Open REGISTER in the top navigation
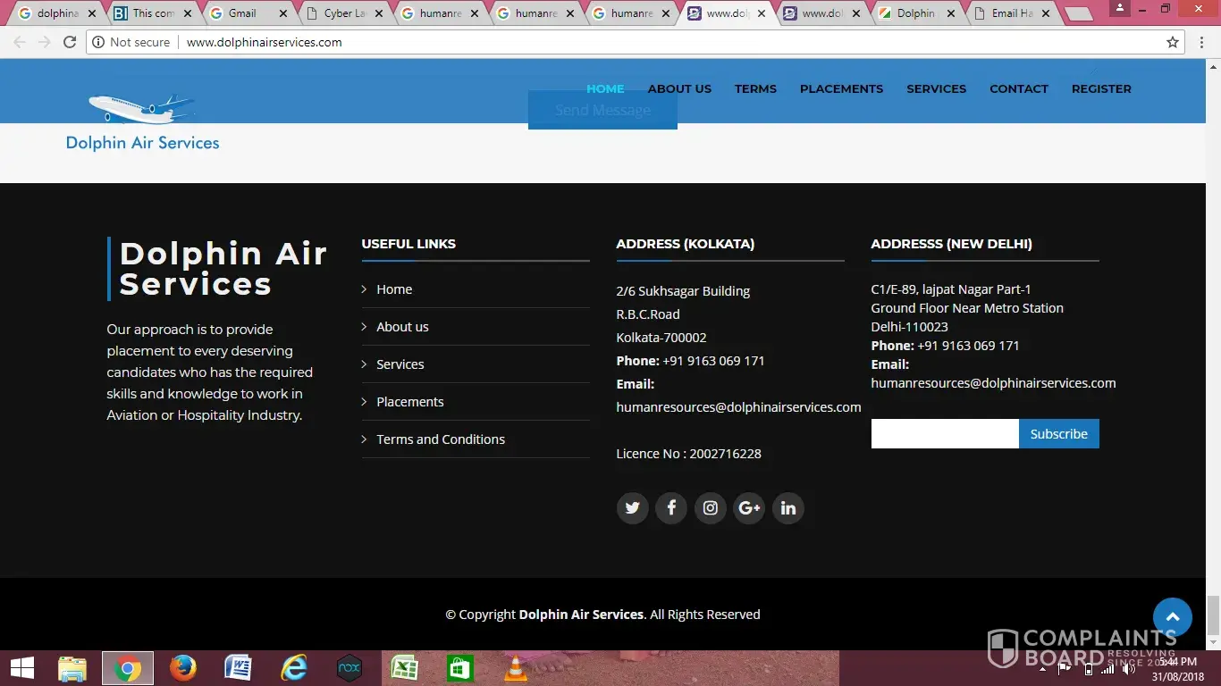This screenshot has height=686, width=1221. coord(1101,88)
